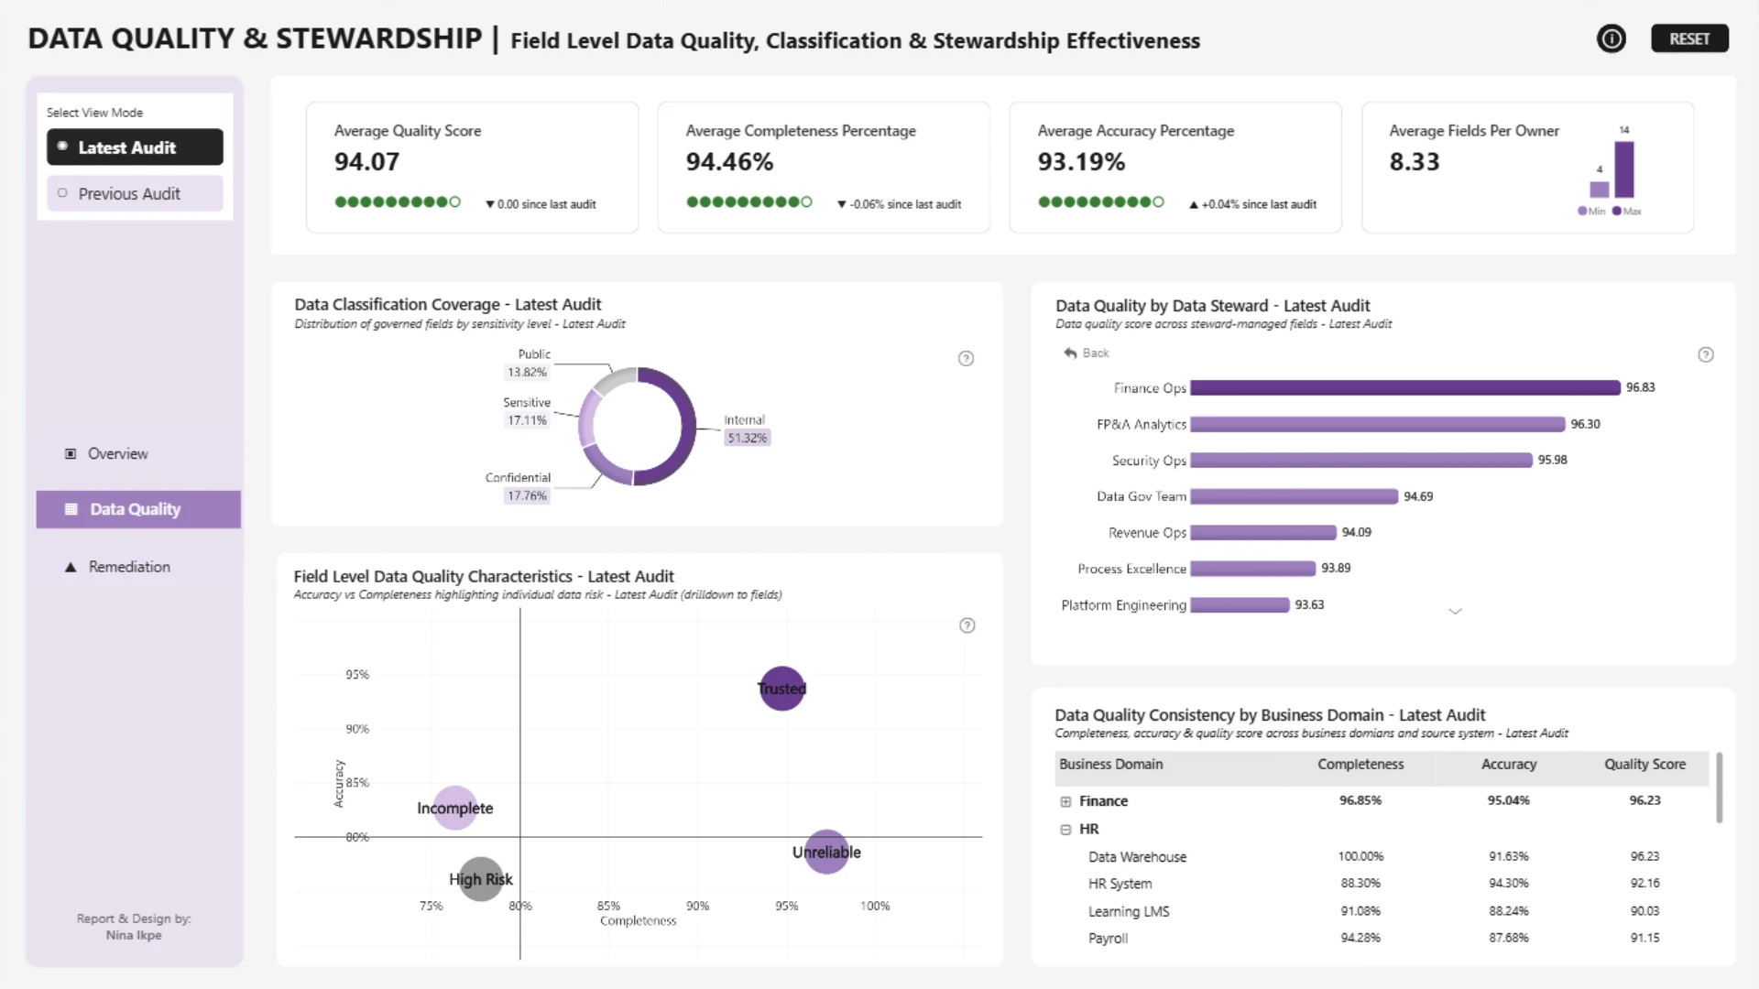Viewport: 1759px width, 989px height.
Task: Click the Business Domain table scrollbar
Action: (1719, 788)
